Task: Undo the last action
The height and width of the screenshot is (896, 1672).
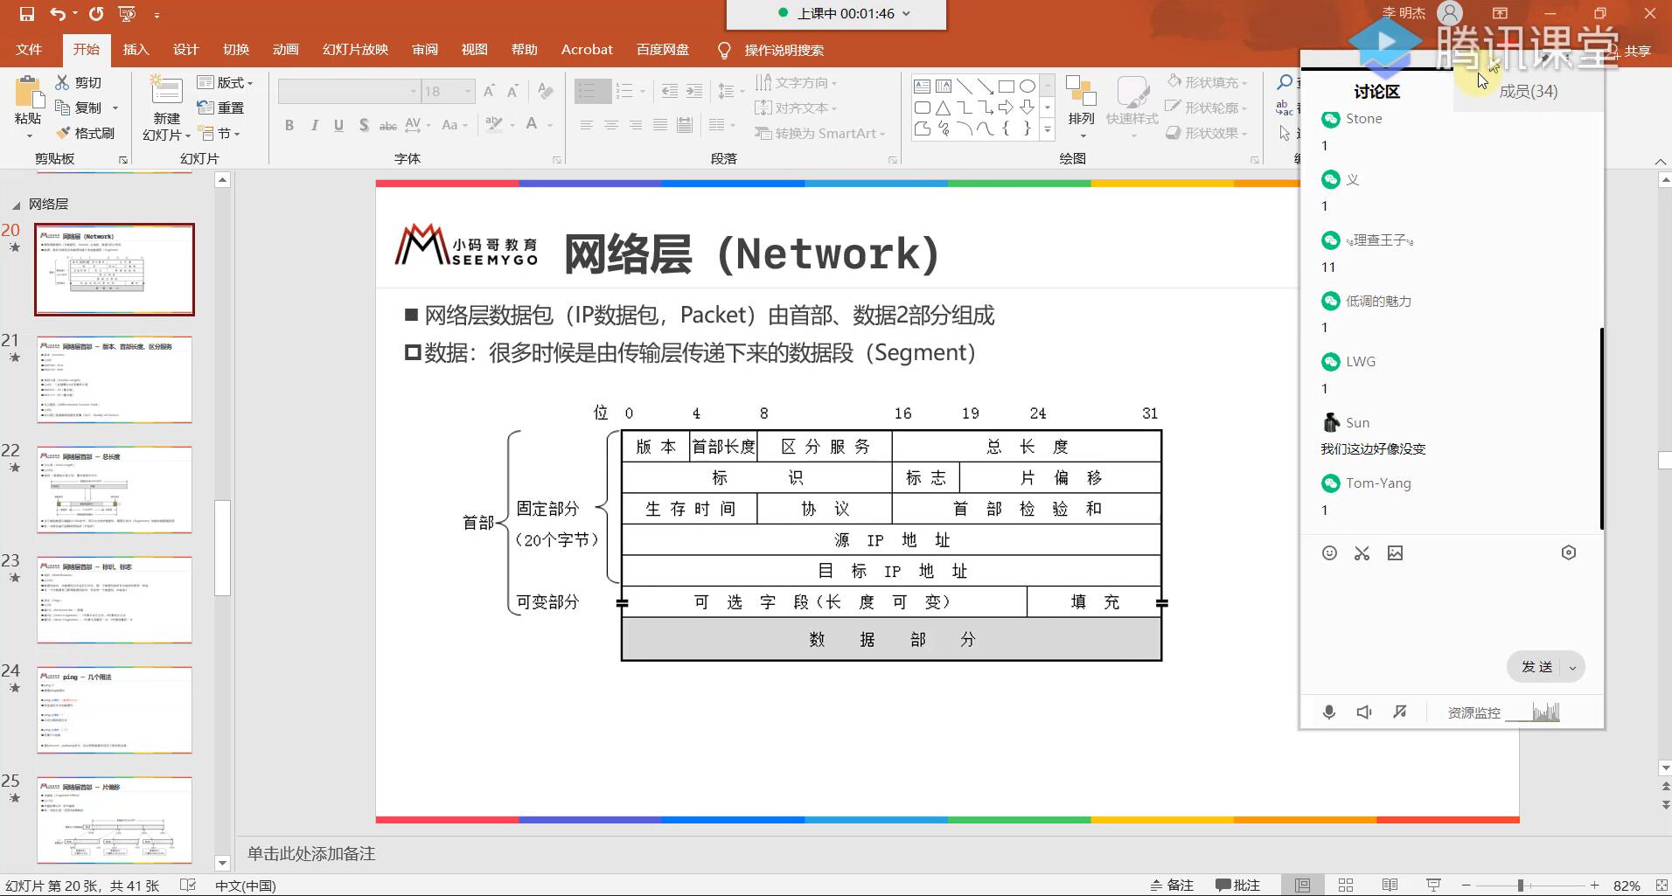Action: tap(58, 14)
